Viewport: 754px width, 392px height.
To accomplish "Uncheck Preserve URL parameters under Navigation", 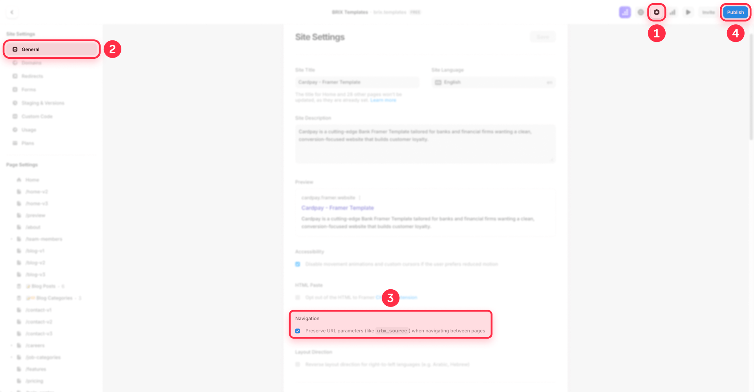I will pyautogui.click(x=298, y=331).
